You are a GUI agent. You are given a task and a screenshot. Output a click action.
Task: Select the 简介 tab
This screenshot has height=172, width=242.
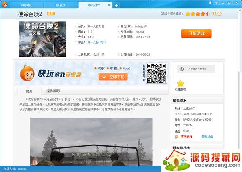[x=29, y=91]
